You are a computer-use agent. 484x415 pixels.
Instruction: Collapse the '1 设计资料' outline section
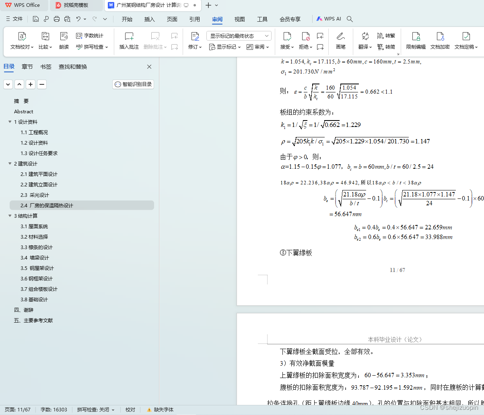pos(10,122)
